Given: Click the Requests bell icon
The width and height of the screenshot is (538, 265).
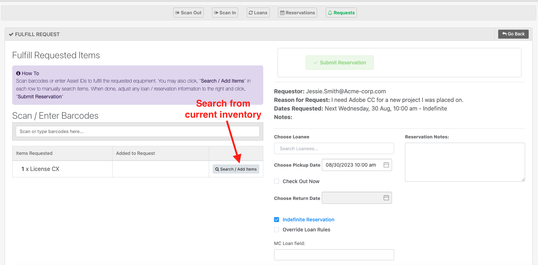Looking at the screenshot, I should click(x=330, y=13).
